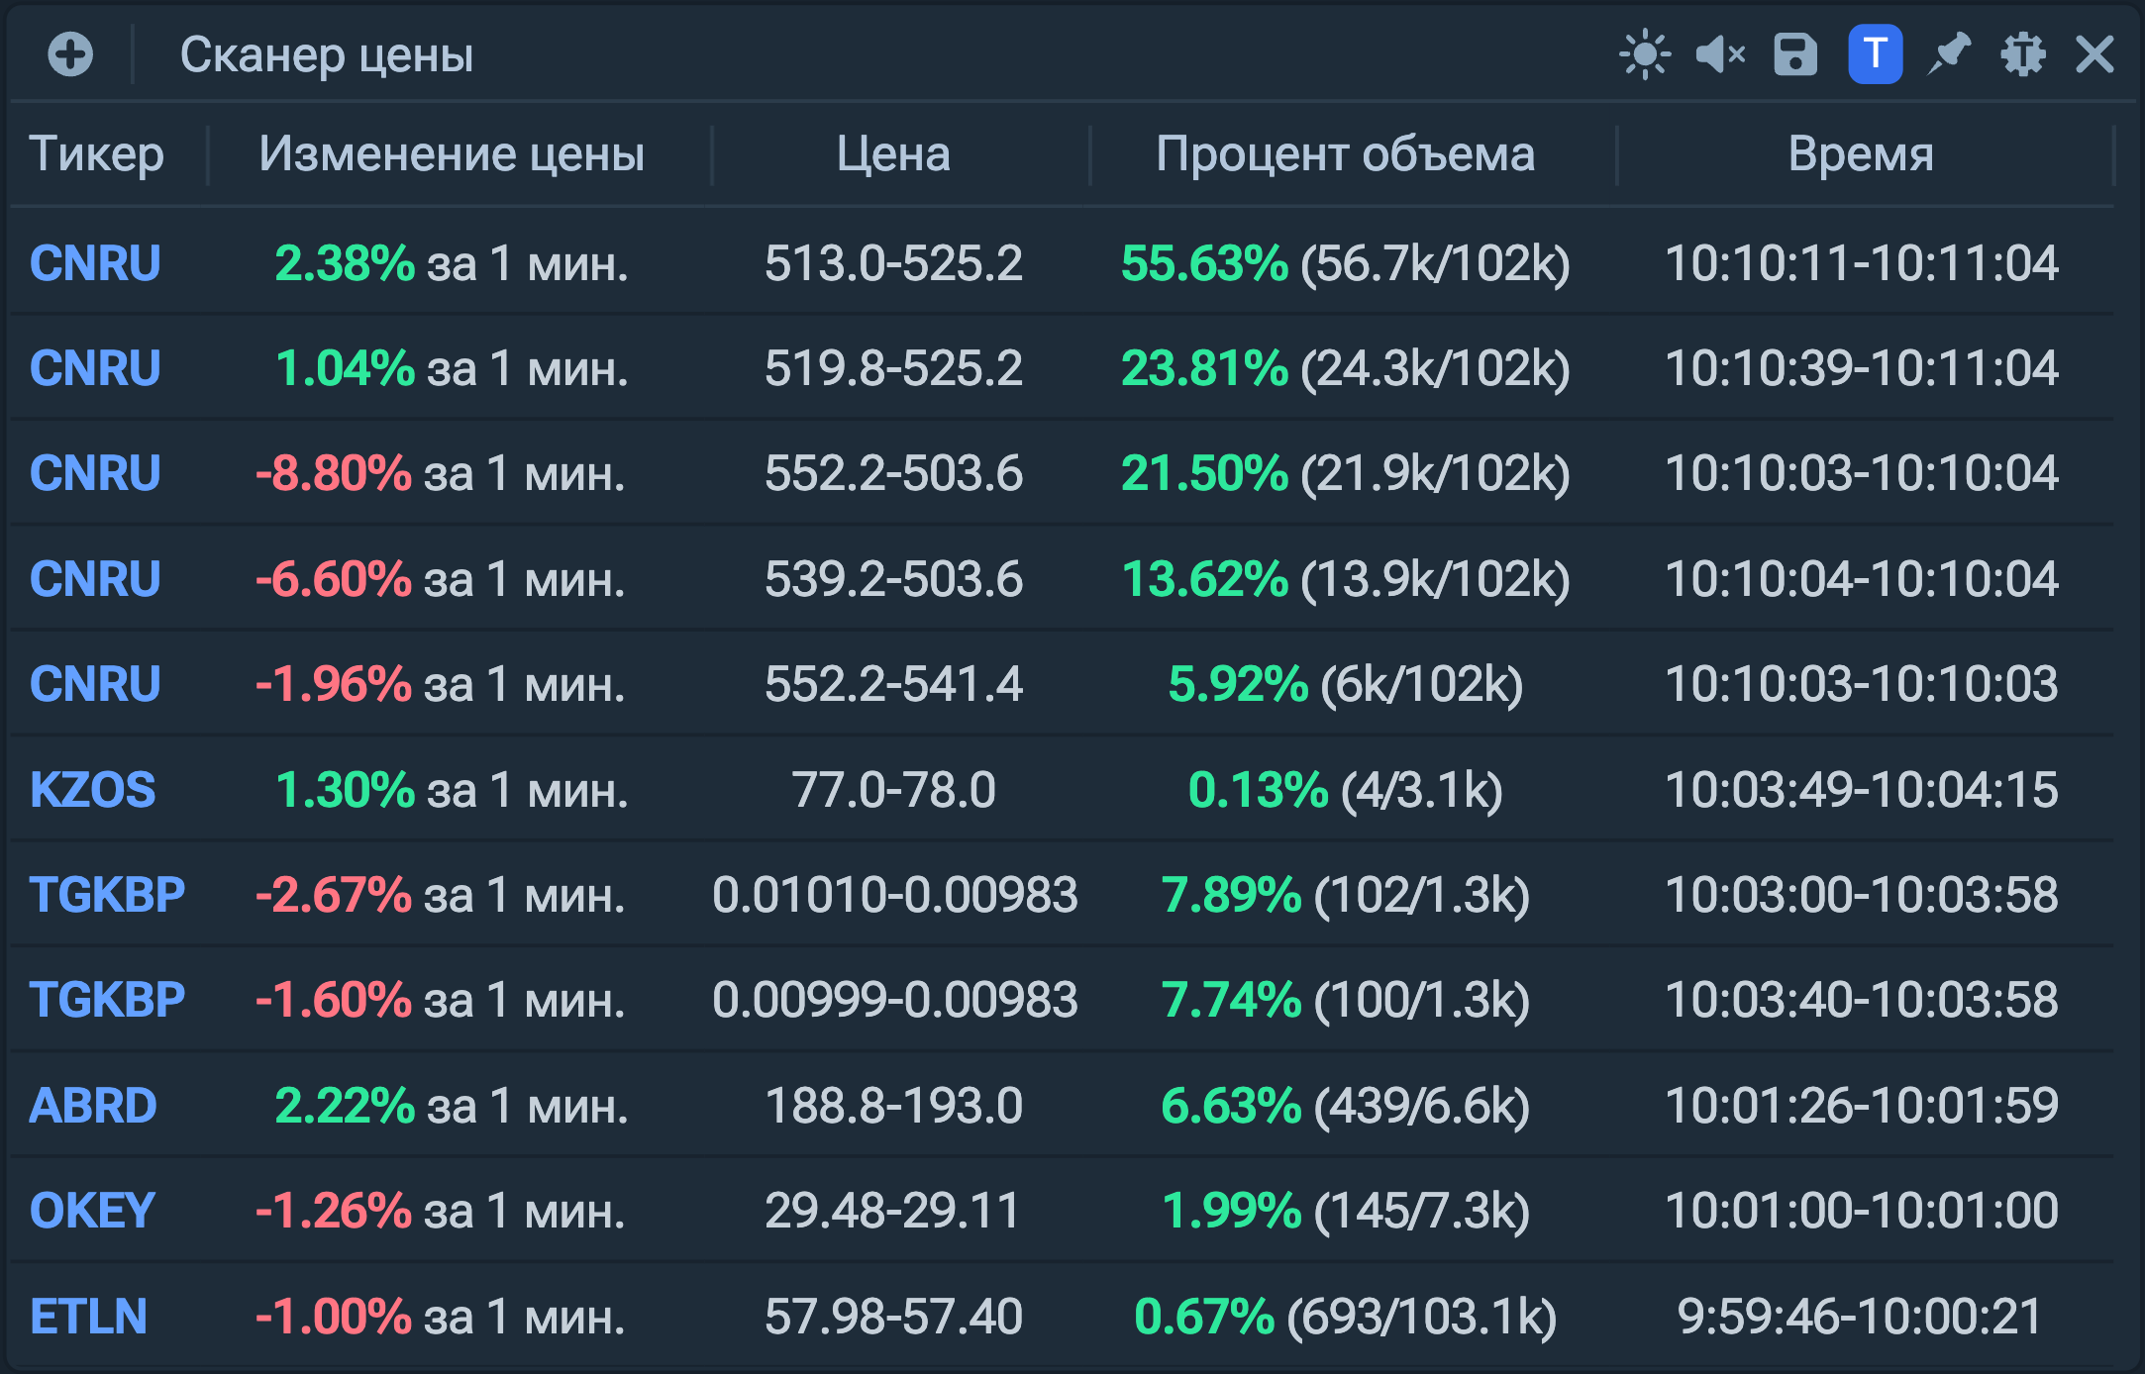Sort by Изменение цены column header
2145x1374 pixels.
pyautogui.click(x=452, y=154)
